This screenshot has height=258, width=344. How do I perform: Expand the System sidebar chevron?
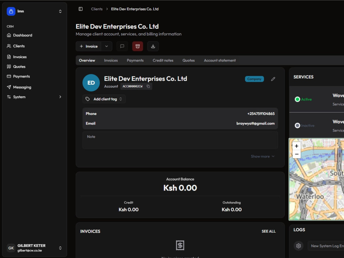60,97
